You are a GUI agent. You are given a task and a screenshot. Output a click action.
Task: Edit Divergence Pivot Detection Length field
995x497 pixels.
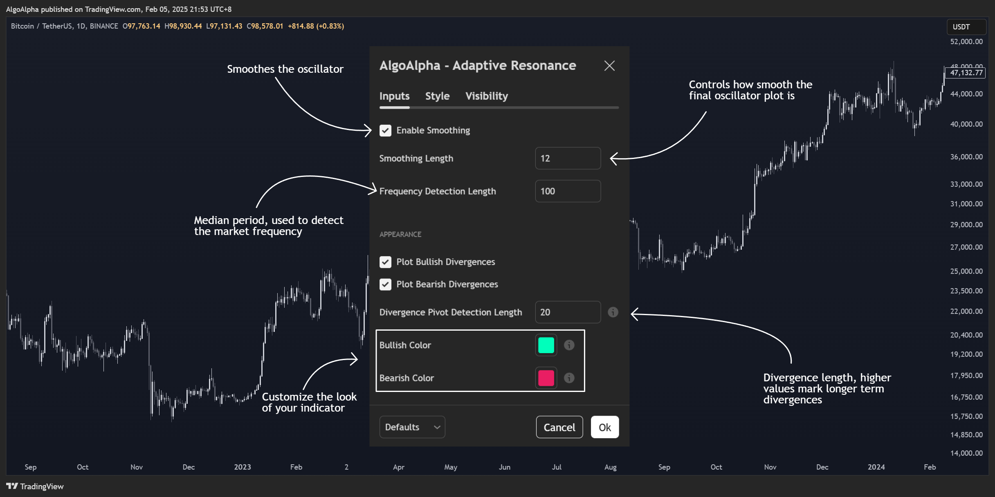click(x=568, y=312)
